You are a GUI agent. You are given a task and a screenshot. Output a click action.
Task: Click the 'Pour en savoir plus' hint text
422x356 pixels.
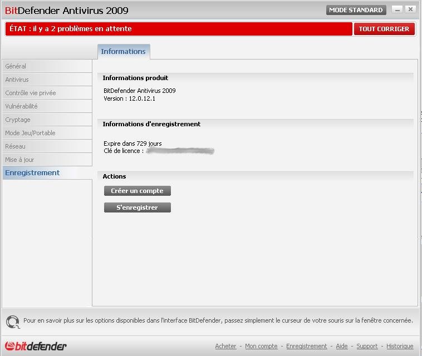(218, 320)
